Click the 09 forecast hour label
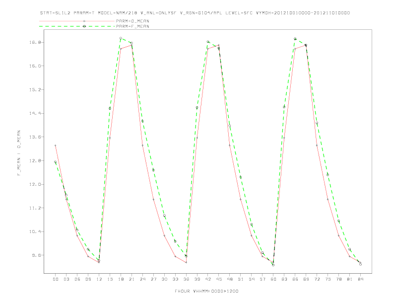 click(x=88, y=279)
